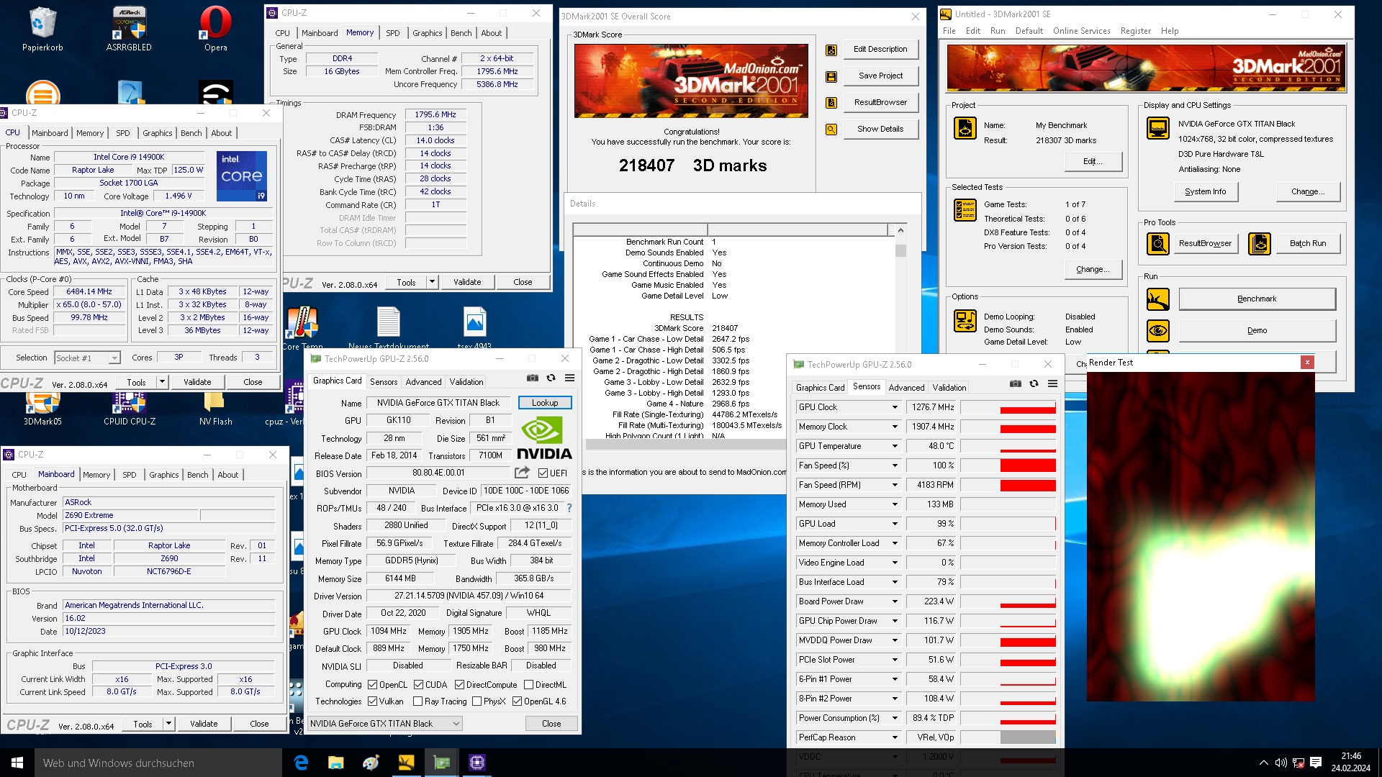Open Microsoft Edge from the taskbar
This screenshot has height=777, width=1382.
301,763
